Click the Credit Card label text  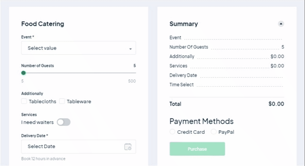191,132
